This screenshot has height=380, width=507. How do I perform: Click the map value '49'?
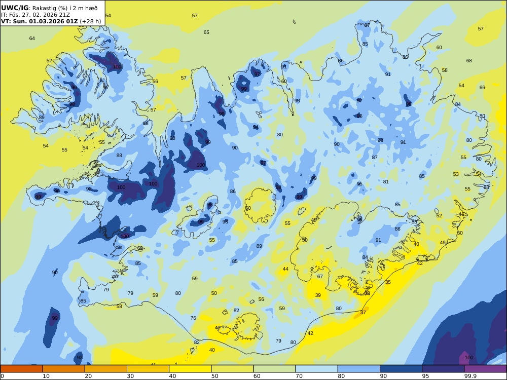tap(443, 243)
